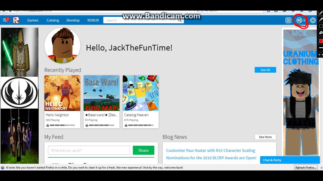Click the '93 Playing' text
The image size is (323, 181).
point(91,120)
